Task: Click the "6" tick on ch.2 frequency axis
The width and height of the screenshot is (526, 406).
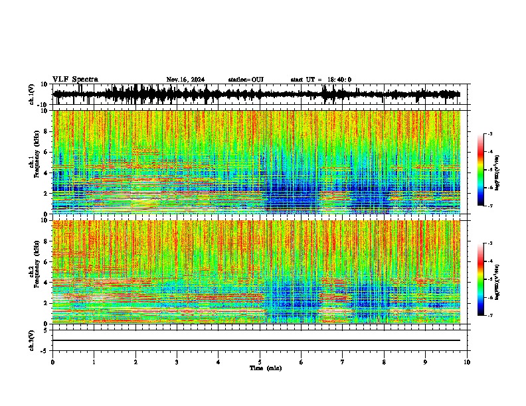Action: click(46, 262)
